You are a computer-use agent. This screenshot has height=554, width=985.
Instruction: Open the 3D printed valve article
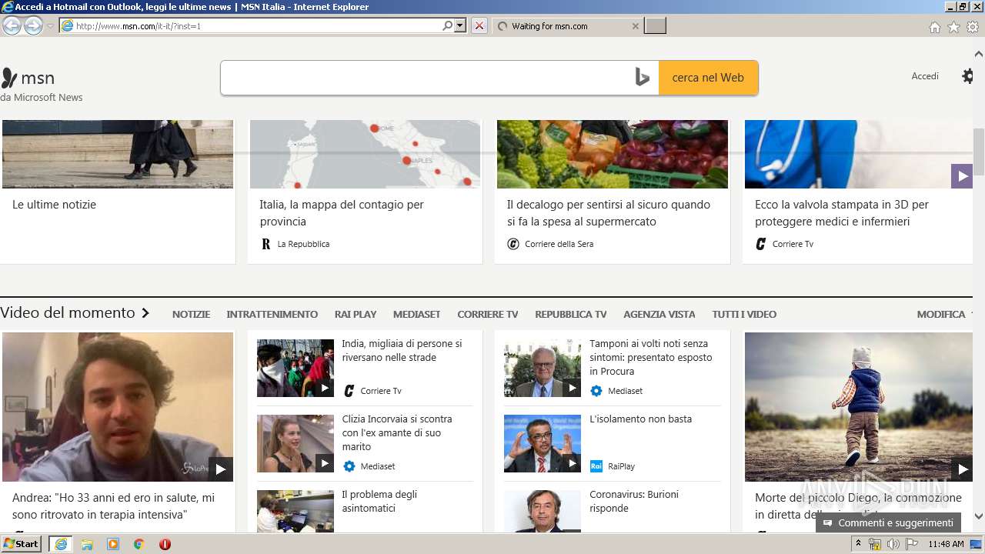(842, 213)
